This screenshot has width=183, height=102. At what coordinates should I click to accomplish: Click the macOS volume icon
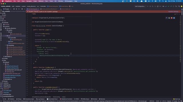(149, 1)
